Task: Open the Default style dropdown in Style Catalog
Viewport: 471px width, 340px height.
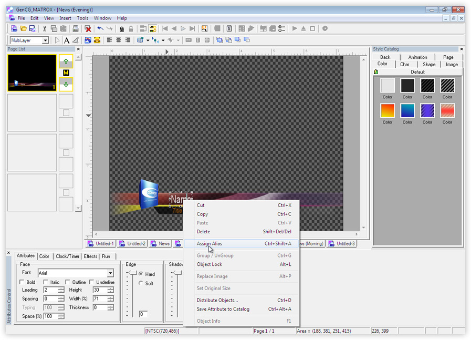Action: tap(418, 71)
